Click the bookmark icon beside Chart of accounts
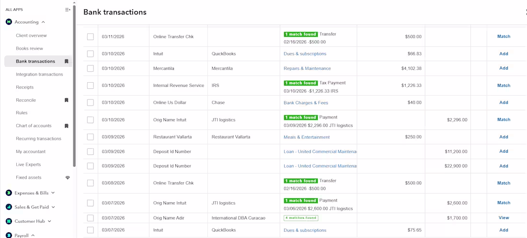 [67, 126]
